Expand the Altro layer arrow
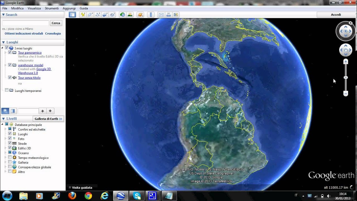 click(5, 172)
